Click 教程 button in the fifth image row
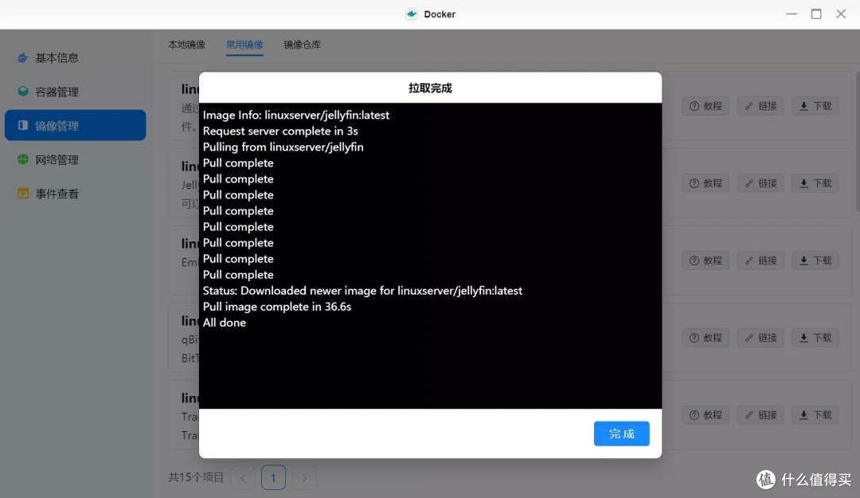860x498 pixels. pos(706,415)
